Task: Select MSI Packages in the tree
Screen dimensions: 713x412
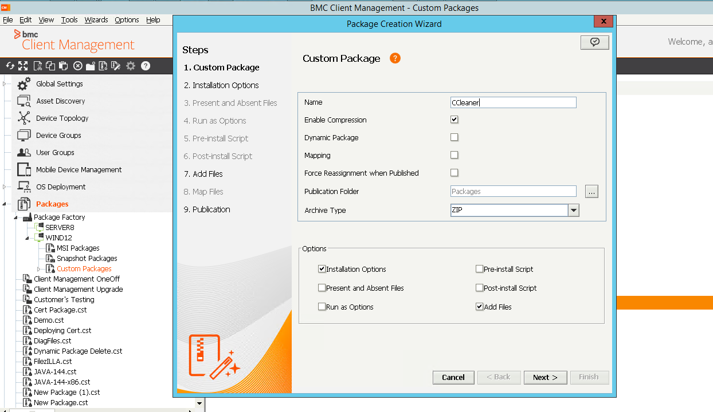Action: [x=78, y=248]
